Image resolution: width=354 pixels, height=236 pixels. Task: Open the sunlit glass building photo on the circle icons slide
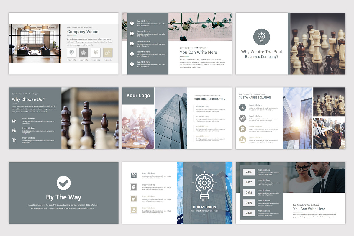(298, 118)
